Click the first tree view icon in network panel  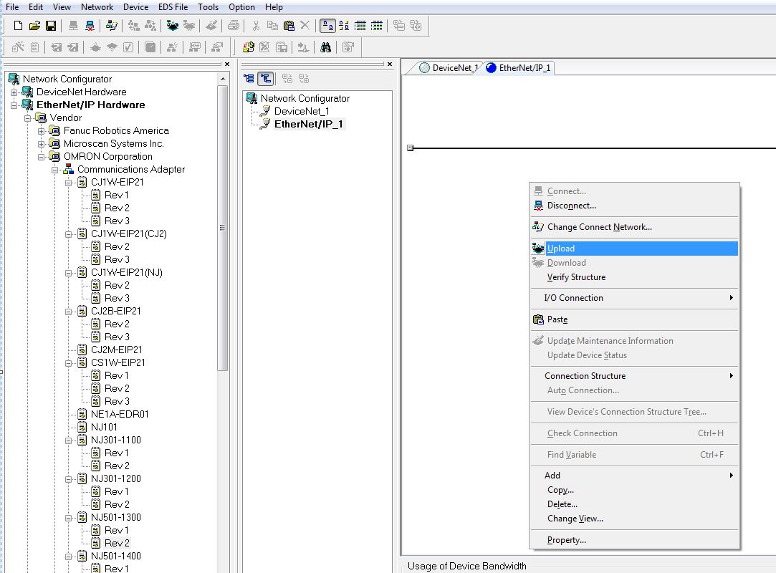coord(249,79)
